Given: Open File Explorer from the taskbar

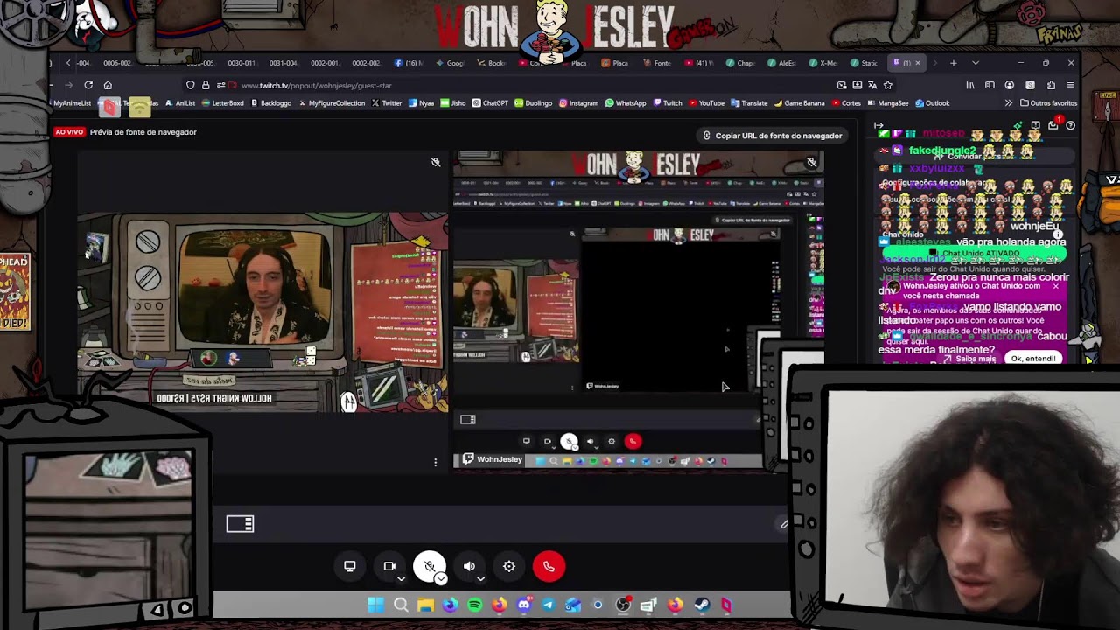Looking at the screenshot, I should click(425, 605).
